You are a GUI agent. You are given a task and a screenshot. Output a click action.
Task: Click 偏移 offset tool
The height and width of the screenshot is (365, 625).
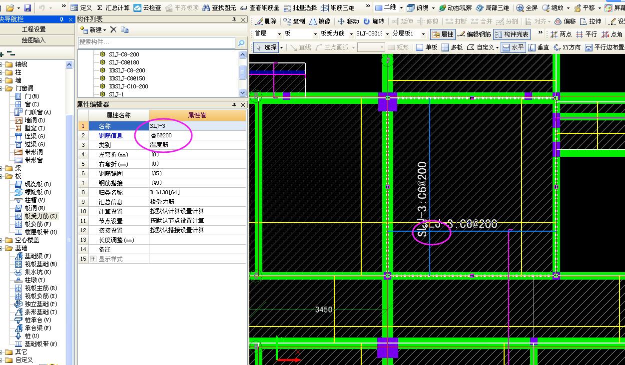point(565,21)
